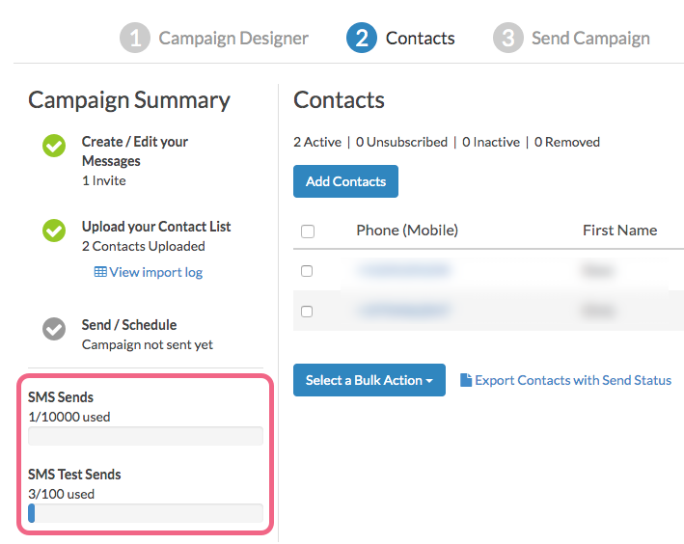Toggle the select-all contacts header checkbox

[308, 231]
